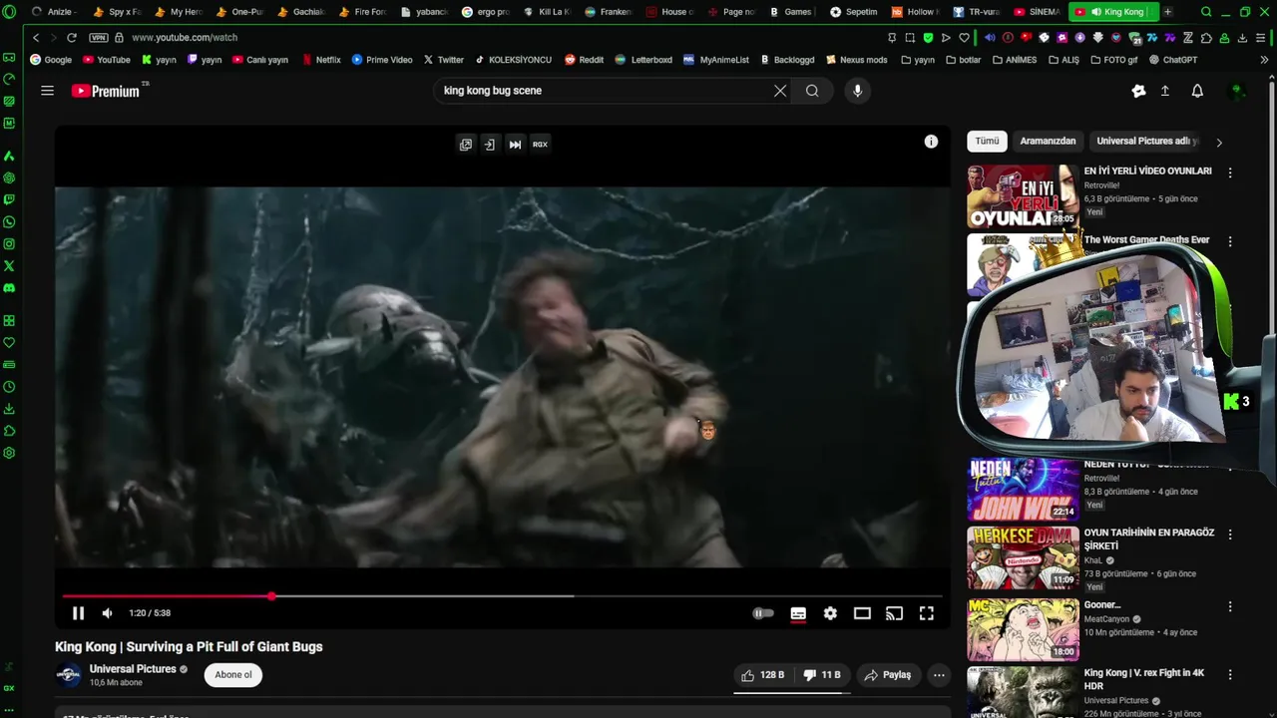Go to YouTube Premium home logo
Screen dimensions: 1277x718
coord(106,91)
